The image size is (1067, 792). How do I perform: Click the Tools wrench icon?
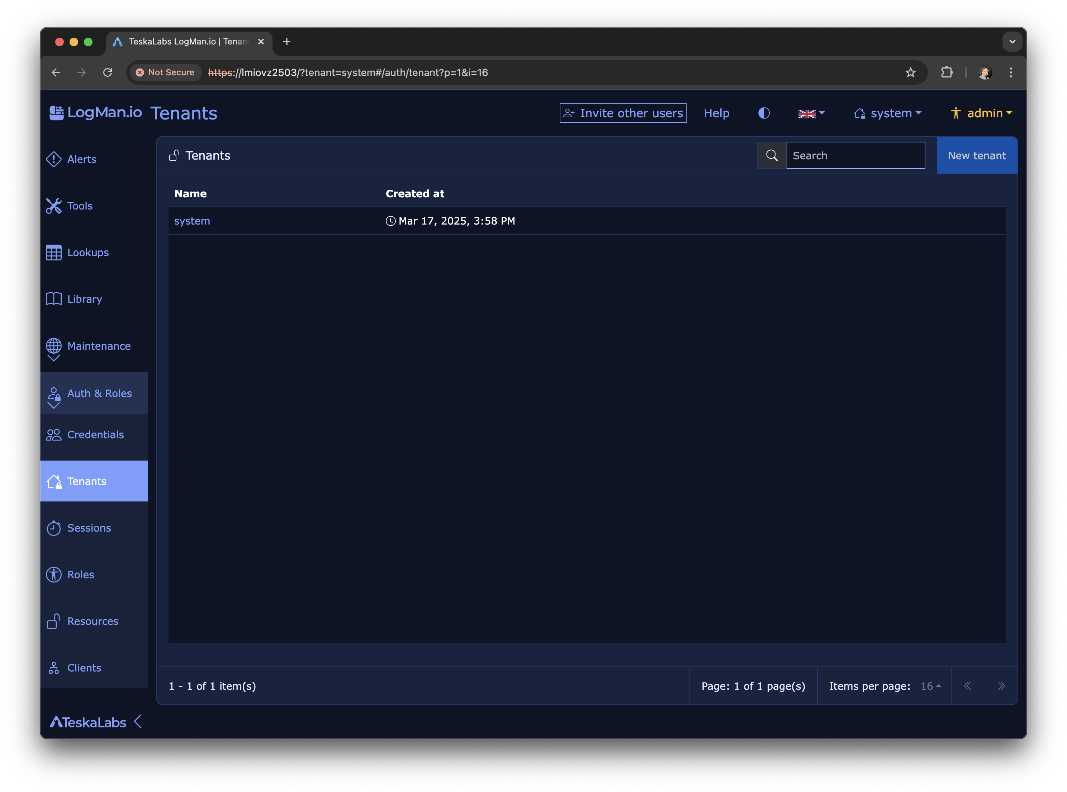tap(54, 206)
